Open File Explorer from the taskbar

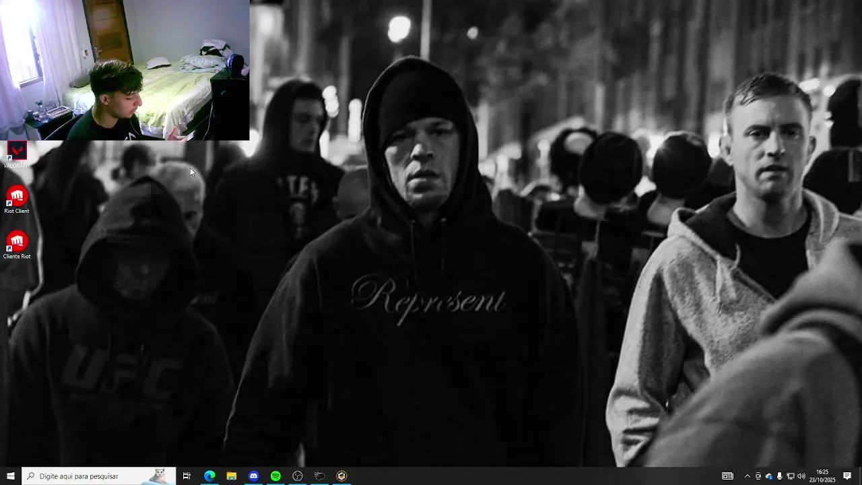[x=232, y=476]
